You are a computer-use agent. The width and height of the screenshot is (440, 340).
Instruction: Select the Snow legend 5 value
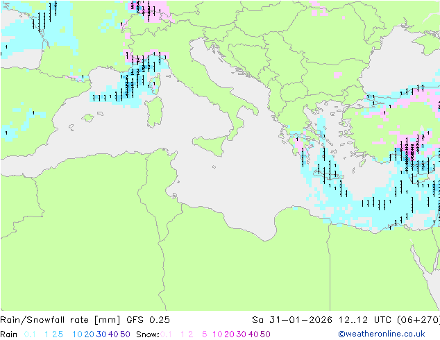tap(205, 334)
